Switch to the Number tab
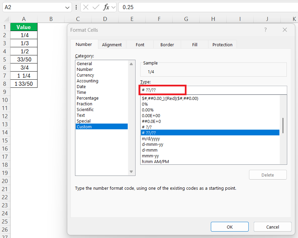This screenshot has width=298, height=238. (x=84, y=45)
